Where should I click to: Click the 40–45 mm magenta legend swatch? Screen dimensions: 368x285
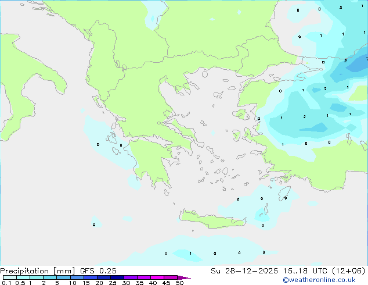pos(157,277)
